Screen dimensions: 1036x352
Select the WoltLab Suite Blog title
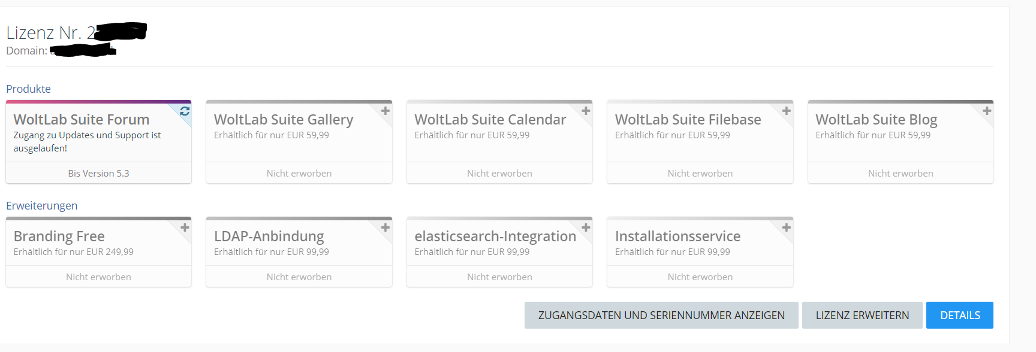coord(876,120)
